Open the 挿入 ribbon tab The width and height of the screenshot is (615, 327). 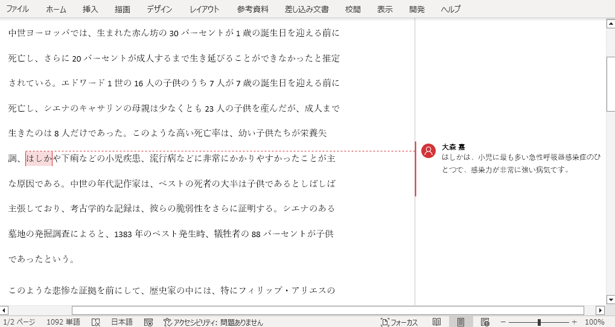pyautogui.click(x=90, y=9)
